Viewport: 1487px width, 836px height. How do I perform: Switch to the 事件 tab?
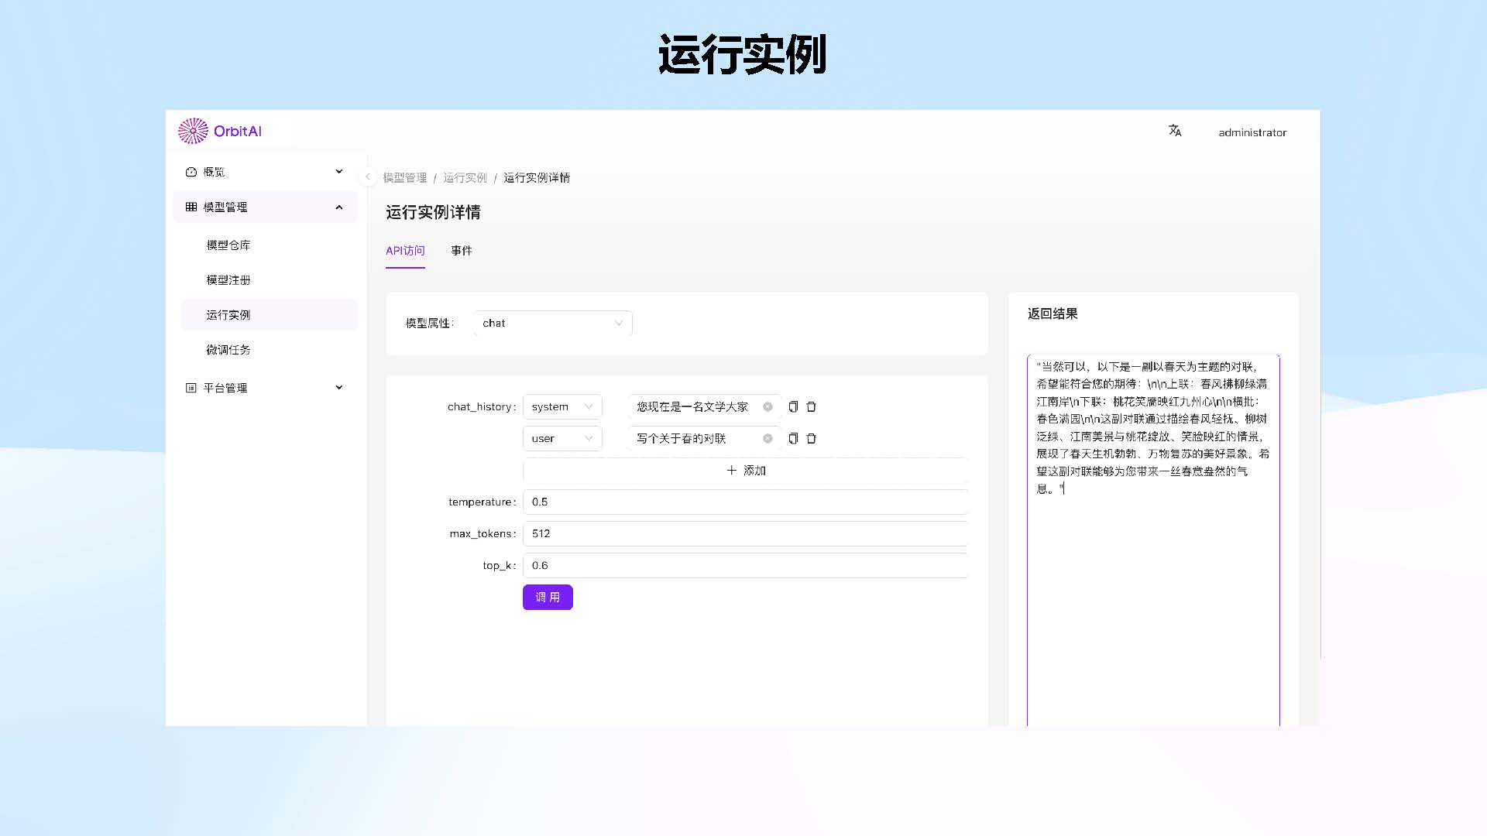point(462,251)
